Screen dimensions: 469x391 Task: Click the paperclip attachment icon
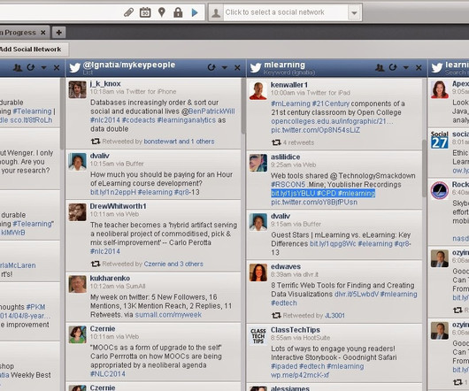point(128,12)
